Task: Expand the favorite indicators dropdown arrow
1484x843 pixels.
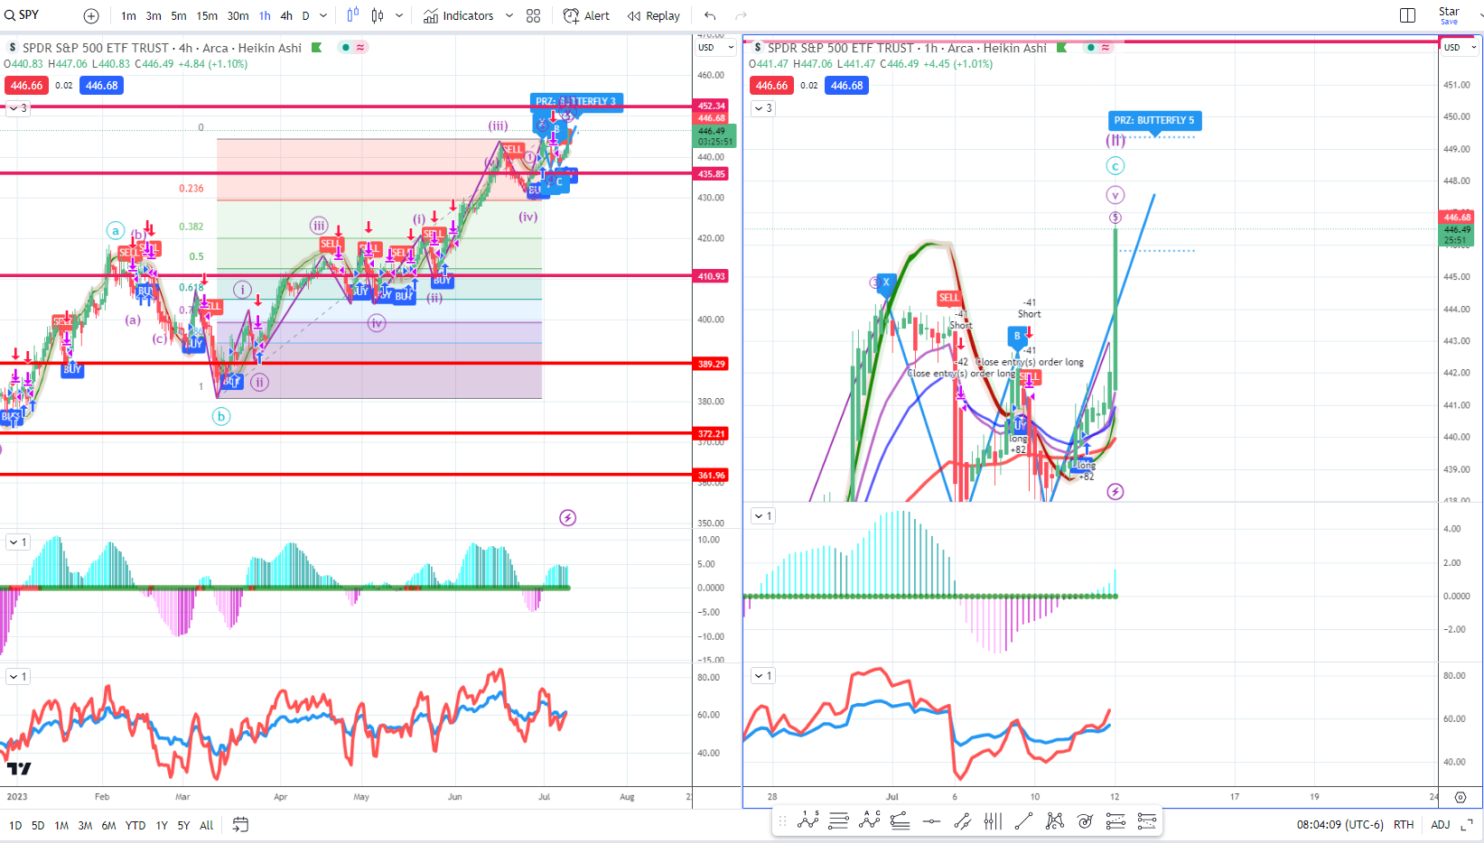Action: pyautogui.click(x=509, y=16)
